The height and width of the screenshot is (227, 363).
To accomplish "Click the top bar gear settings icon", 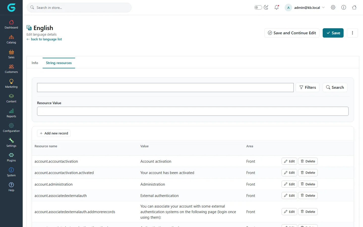I will point(333,8).
